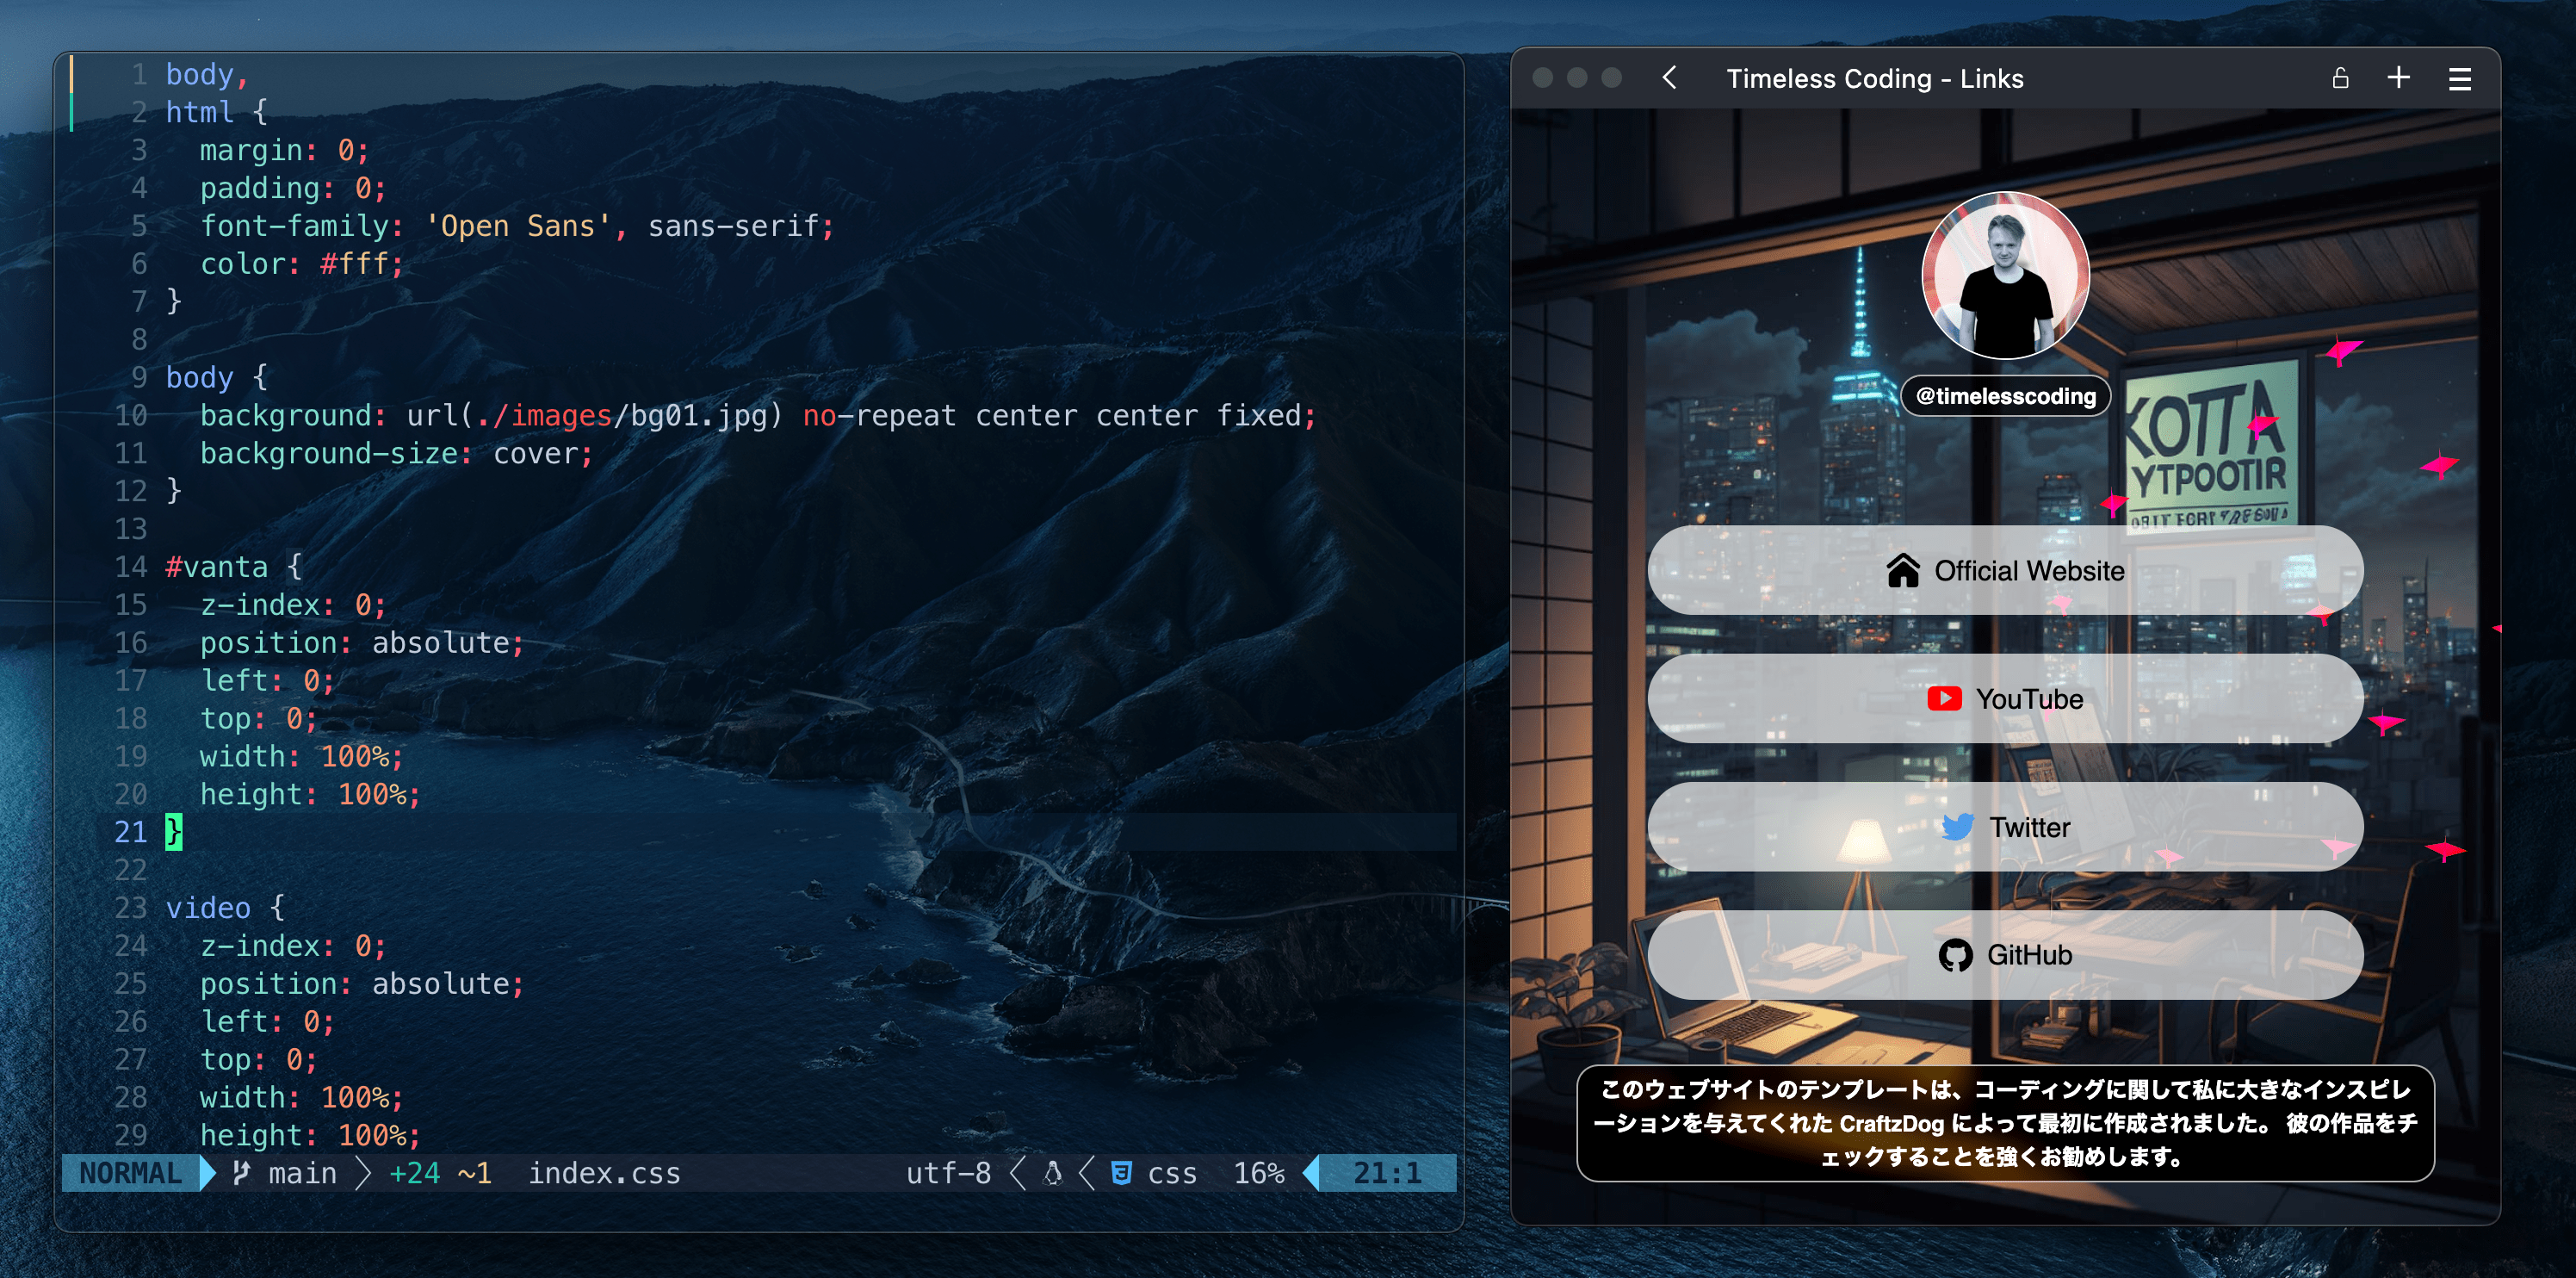Click the YouTube logo icon
This screenshot has height=1278, width=2576.
coord(1944,698)
